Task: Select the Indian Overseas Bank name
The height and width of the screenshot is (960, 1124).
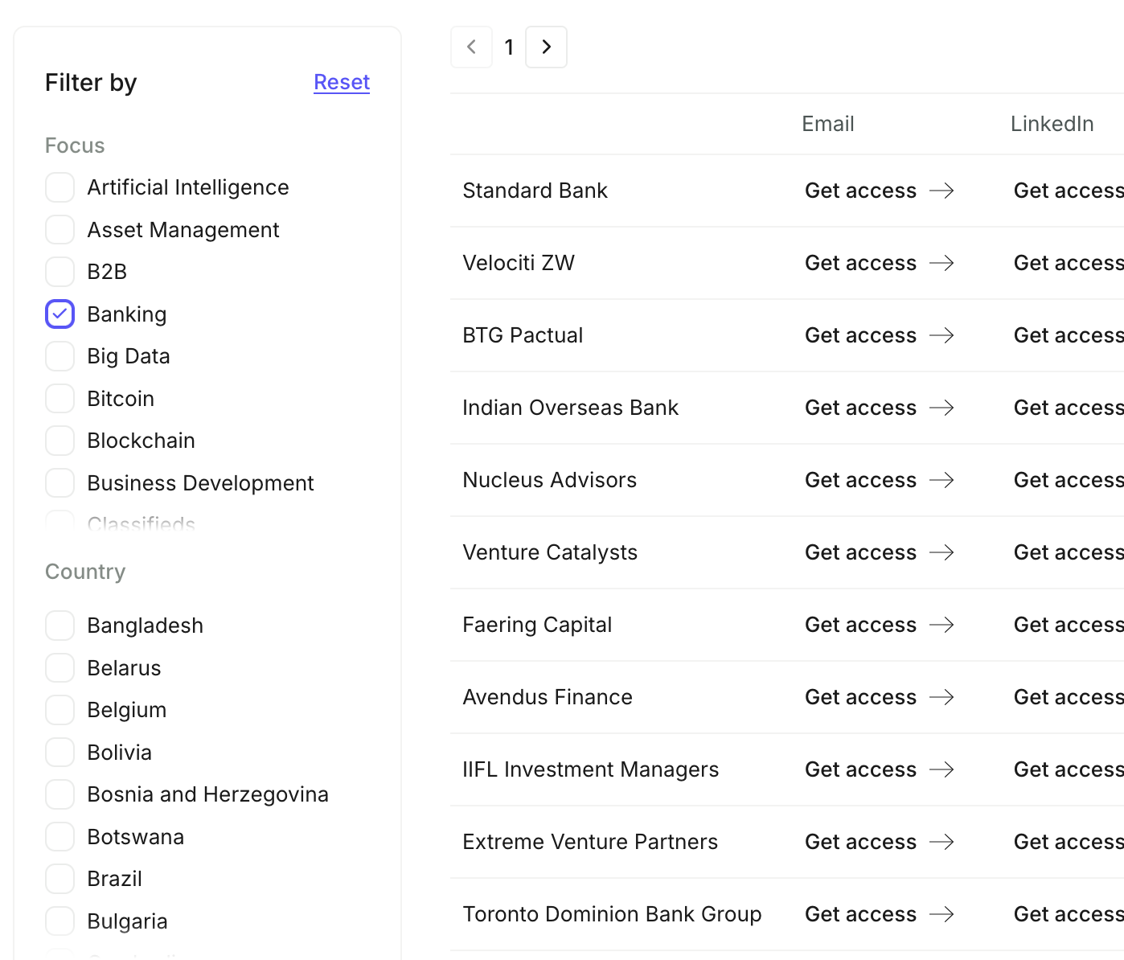Action: 570,408
